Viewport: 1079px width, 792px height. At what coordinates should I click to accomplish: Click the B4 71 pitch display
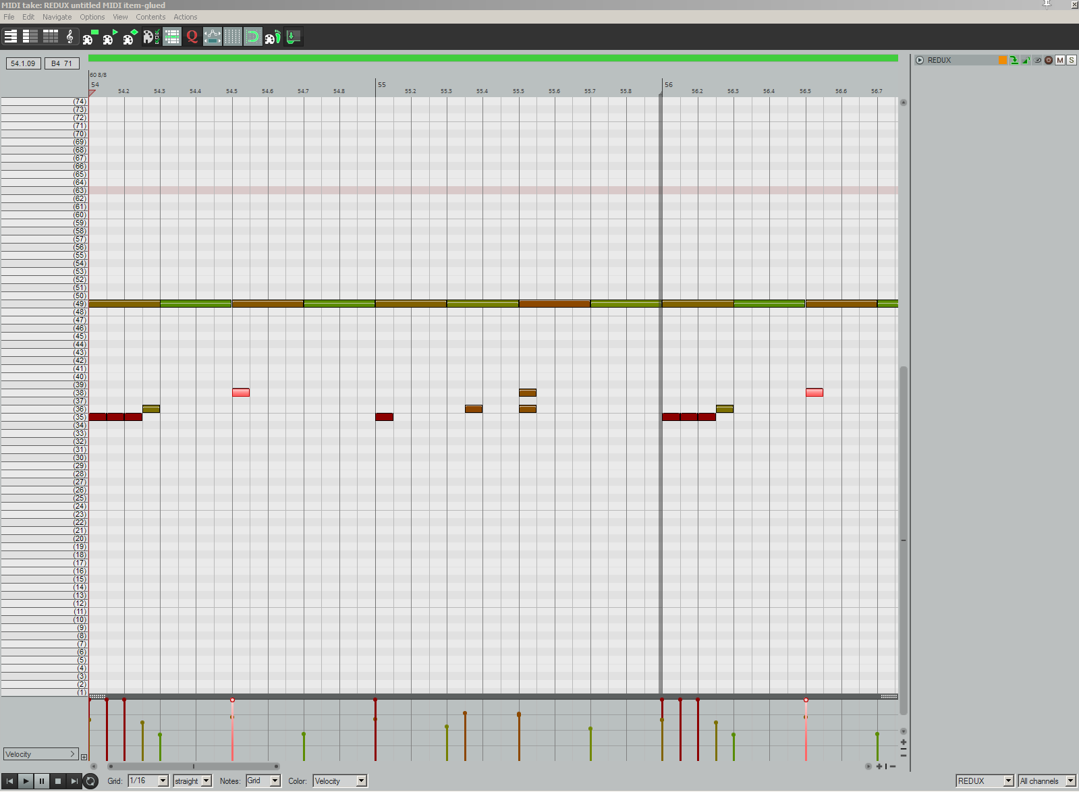(x=62, y=63)
